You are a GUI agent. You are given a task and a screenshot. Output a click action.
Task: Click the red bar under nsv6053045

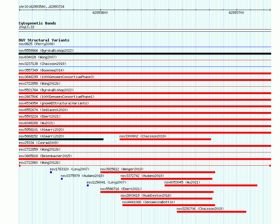(x=211, y=185)
